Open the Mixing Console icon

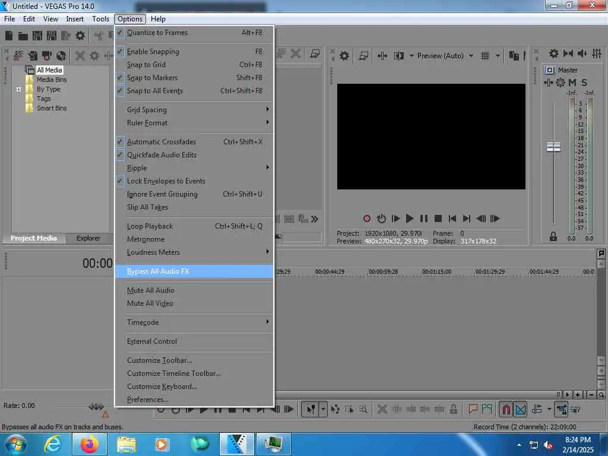point(597,53)
